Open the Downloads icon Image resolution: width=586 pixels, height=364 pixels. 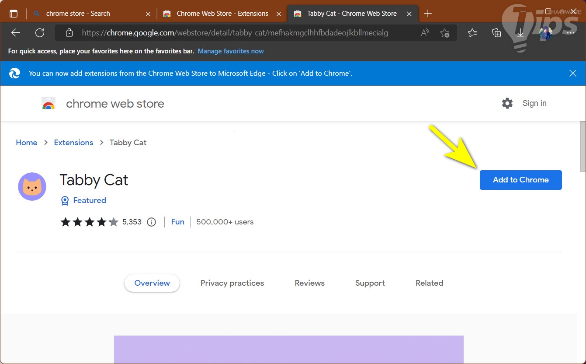coord(520,33)
